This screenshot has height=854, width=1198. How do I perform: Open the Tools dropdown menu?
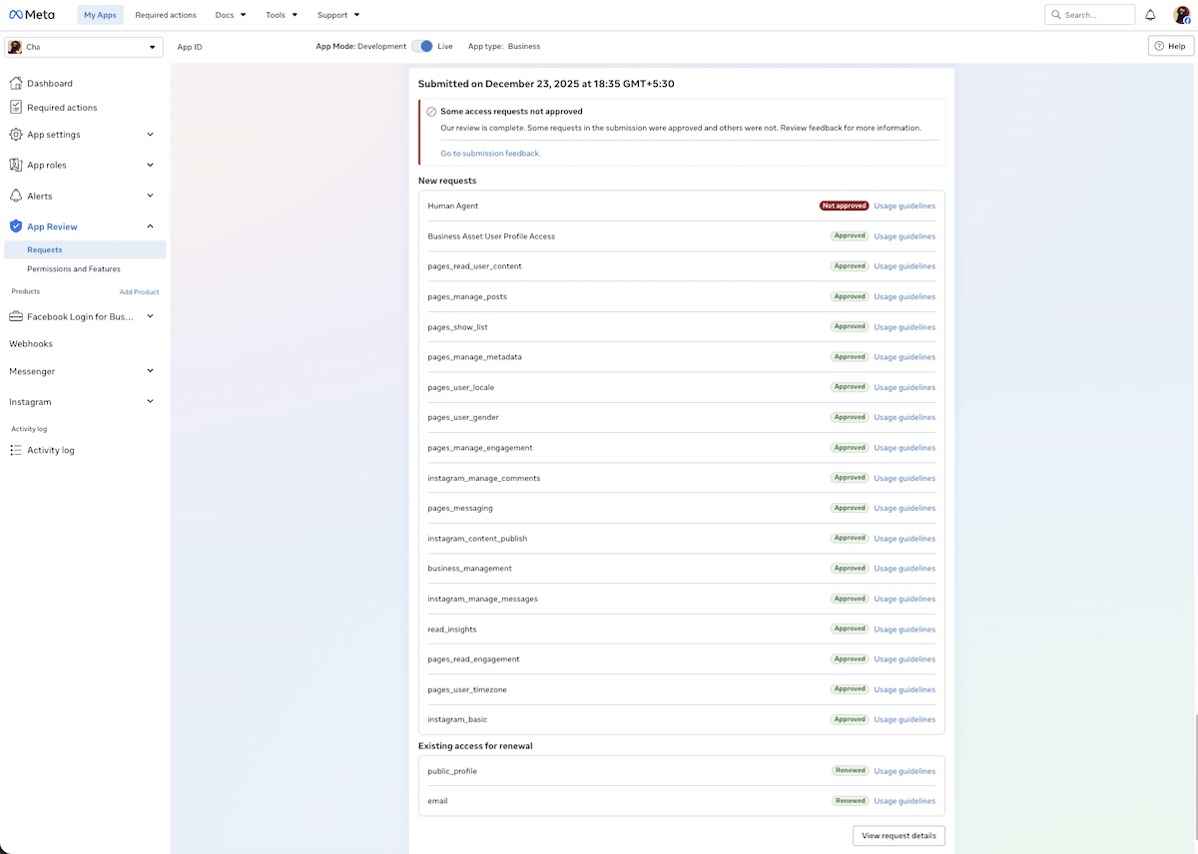pyautogui.click(x=282, y=15)
